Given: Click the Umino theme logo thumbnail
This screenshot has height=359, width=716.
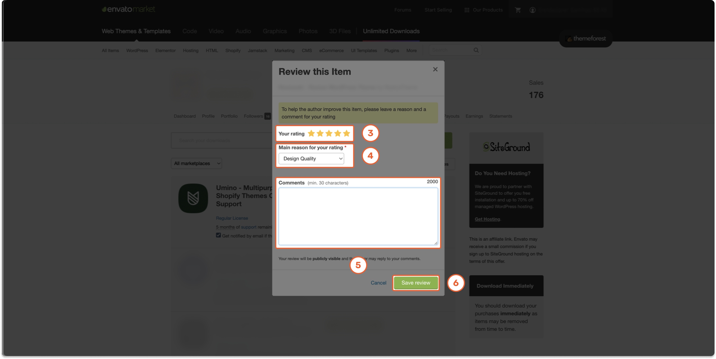Looking at the screenshot, I should (193, 198).
